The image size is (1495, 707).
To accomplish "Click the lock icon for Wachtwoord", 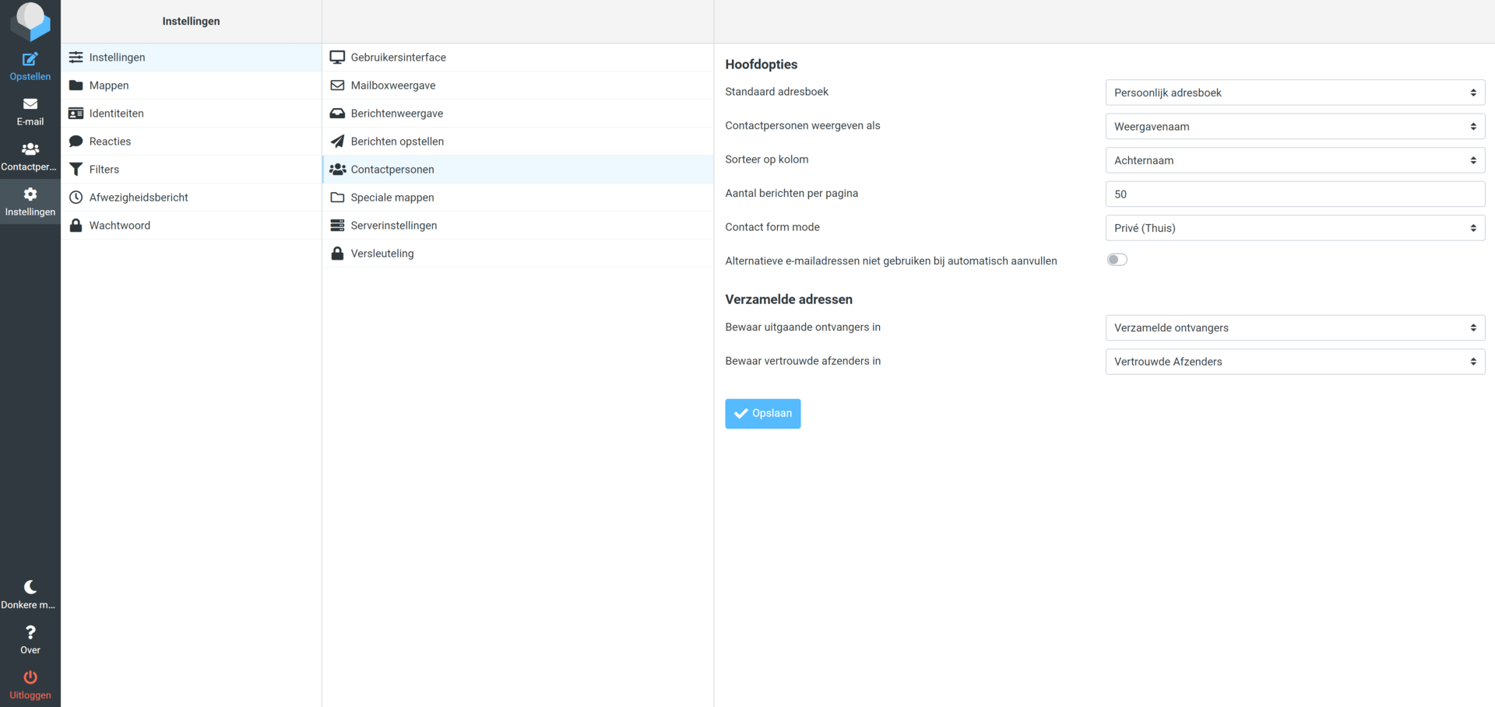I will 76,226.
